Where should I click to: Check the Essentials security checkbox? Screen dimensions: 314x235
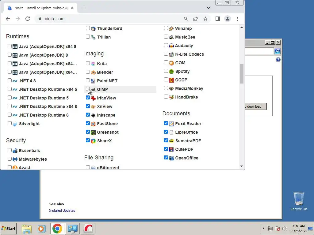[x=10, y=150]
